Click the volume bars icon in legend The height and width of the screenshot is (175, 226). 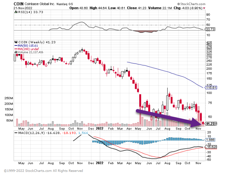pos(16,52)
